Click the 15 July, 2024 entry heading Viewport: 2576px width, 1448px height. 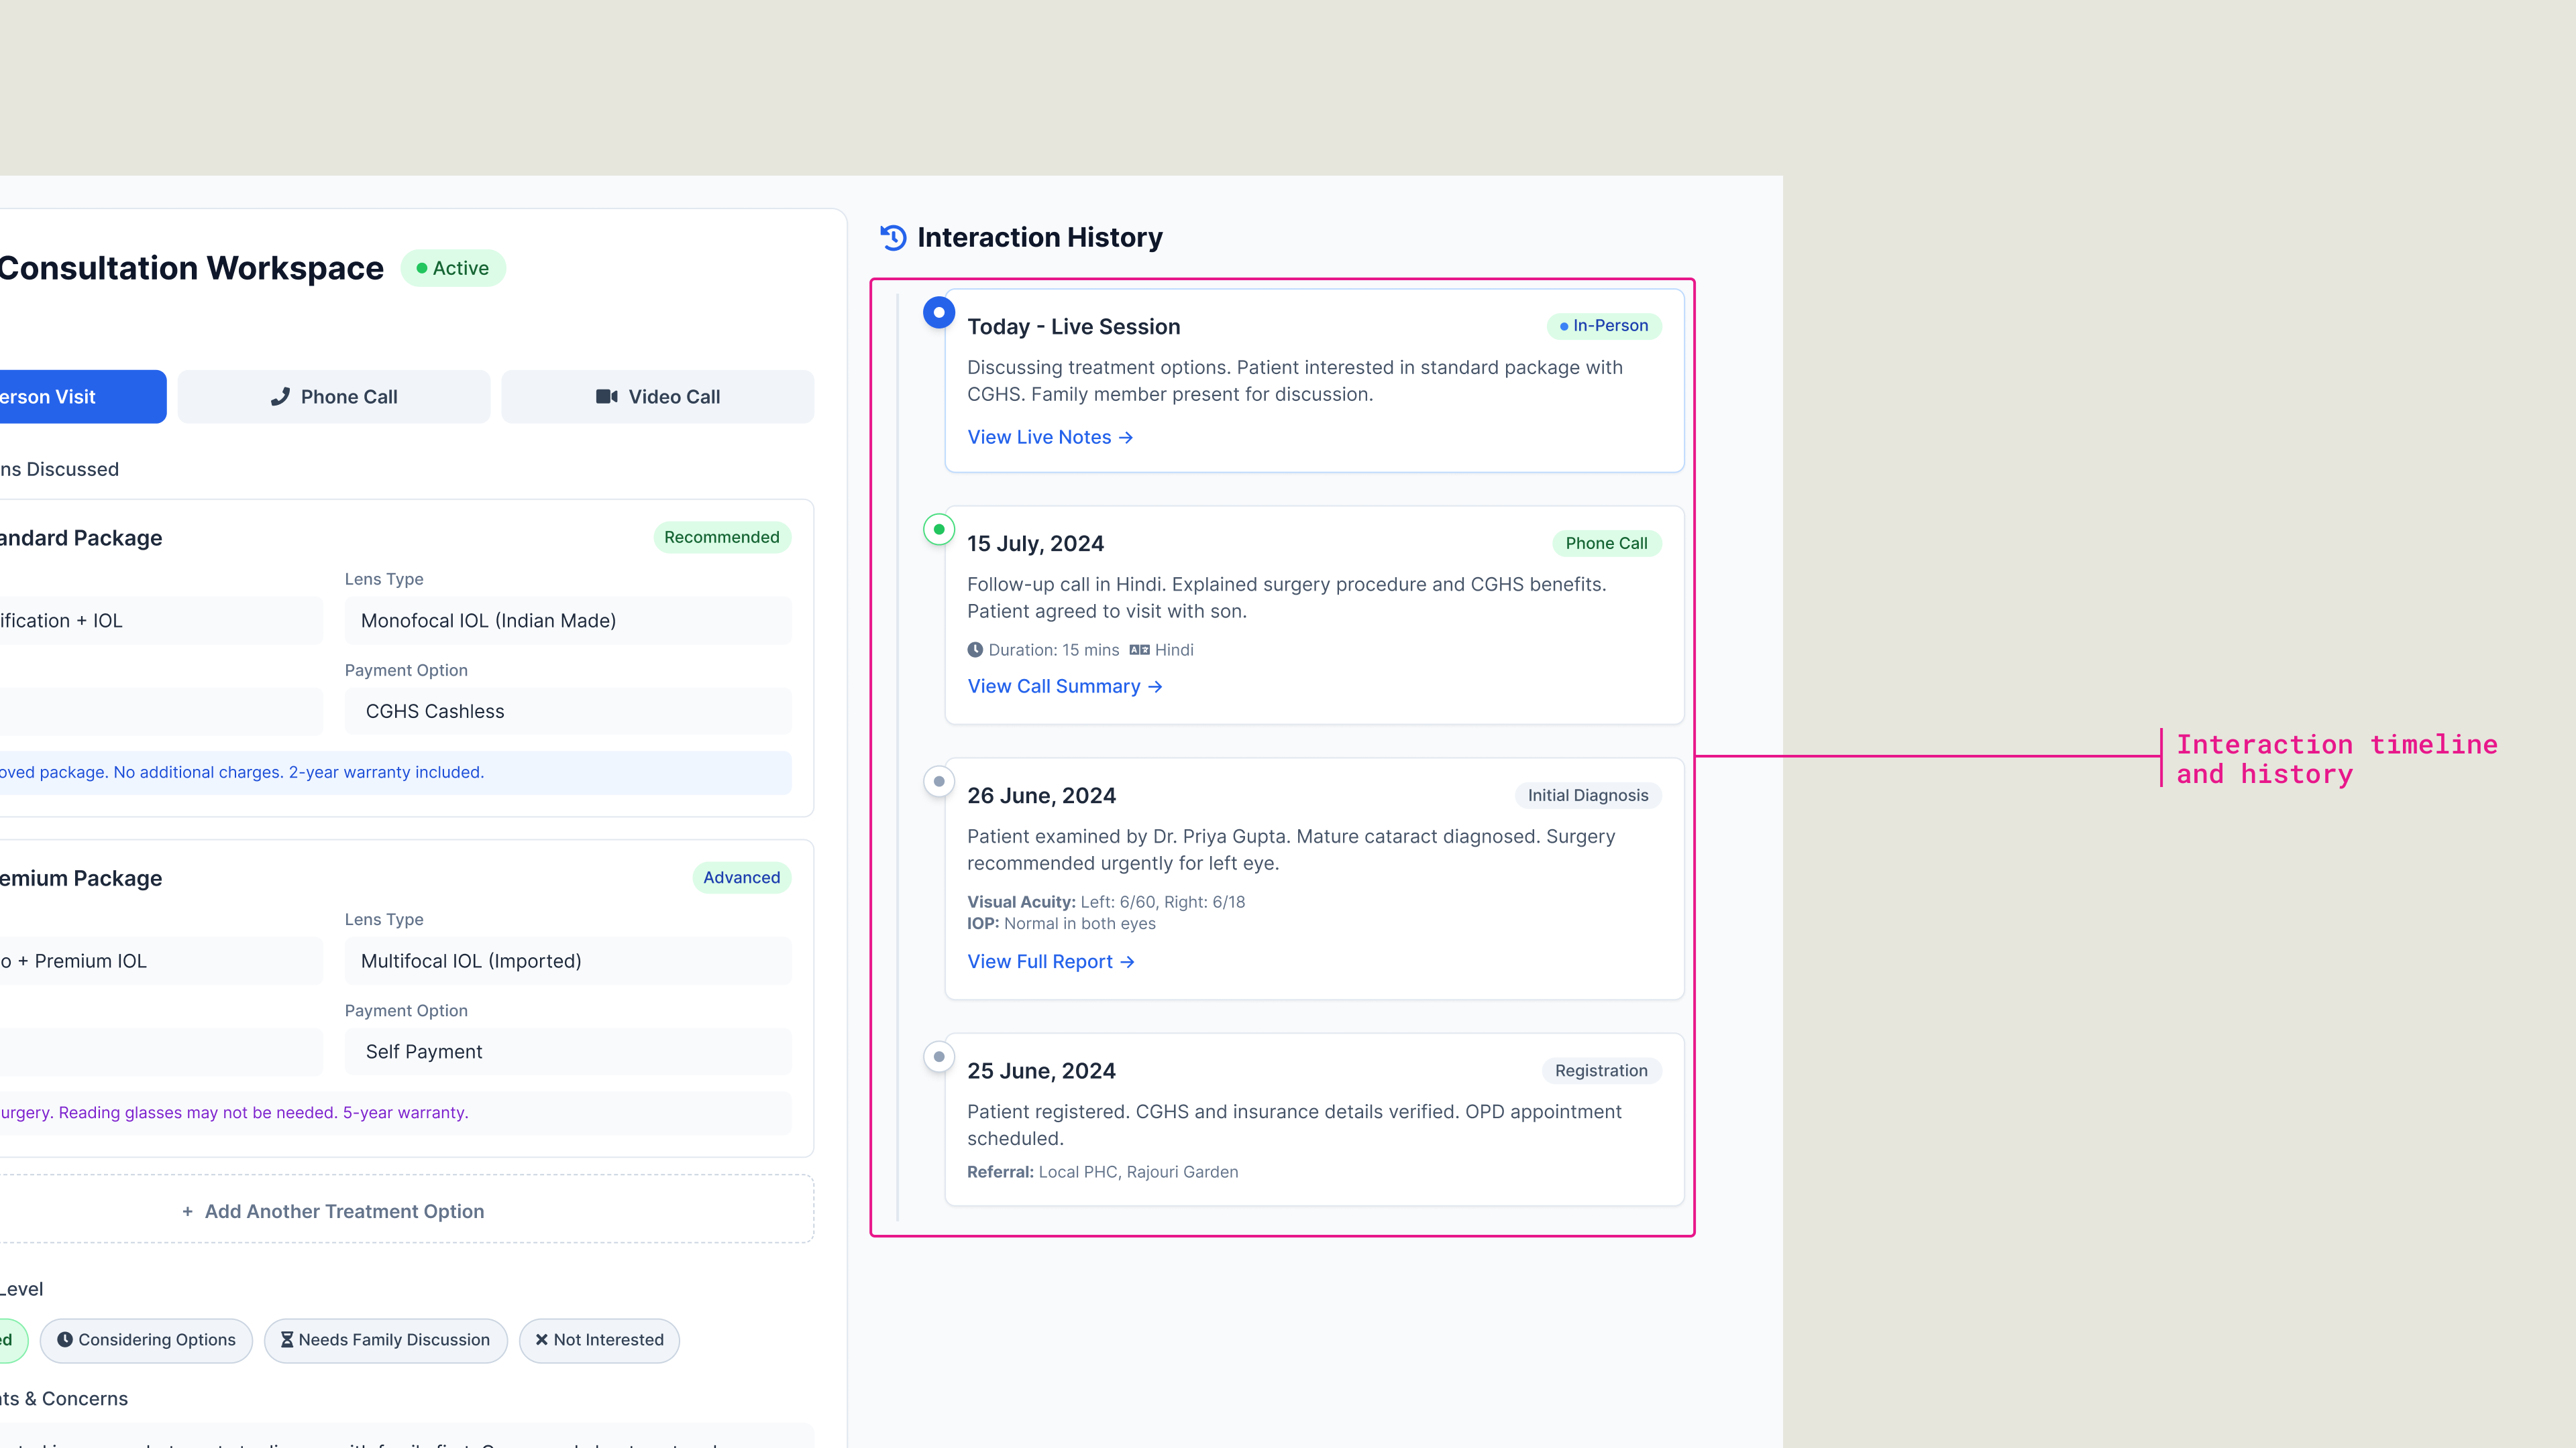[x=1035, y=544]
